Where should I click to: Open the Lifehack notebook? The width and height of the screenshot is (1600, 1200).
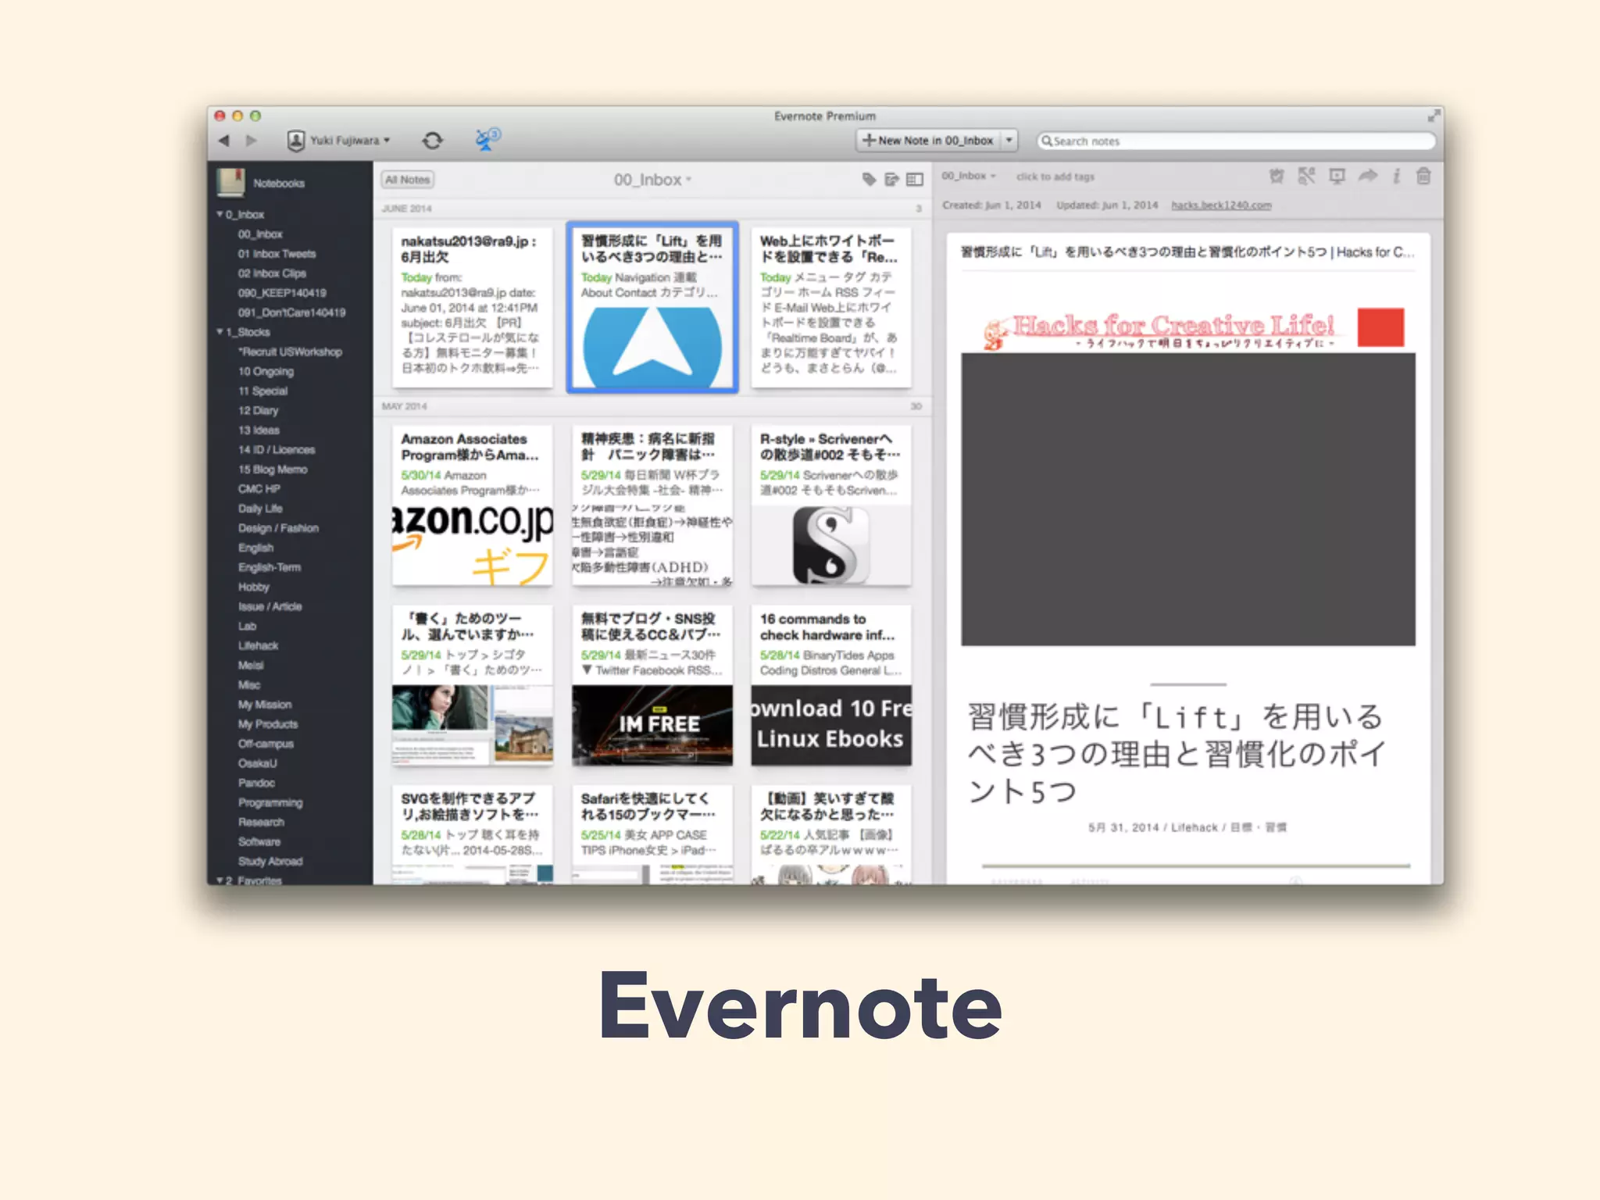pyautogui.click(x=258, y=645)
